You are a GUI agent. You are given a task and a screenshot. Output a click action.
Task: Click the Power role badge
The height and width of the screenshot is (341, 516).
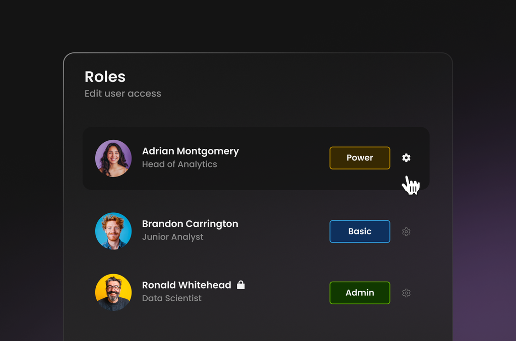pyautogui.click(x=360, y=158)
